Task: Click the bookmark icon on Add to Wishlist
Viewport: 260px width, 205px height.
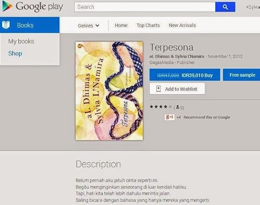Action: click(158, 89)
